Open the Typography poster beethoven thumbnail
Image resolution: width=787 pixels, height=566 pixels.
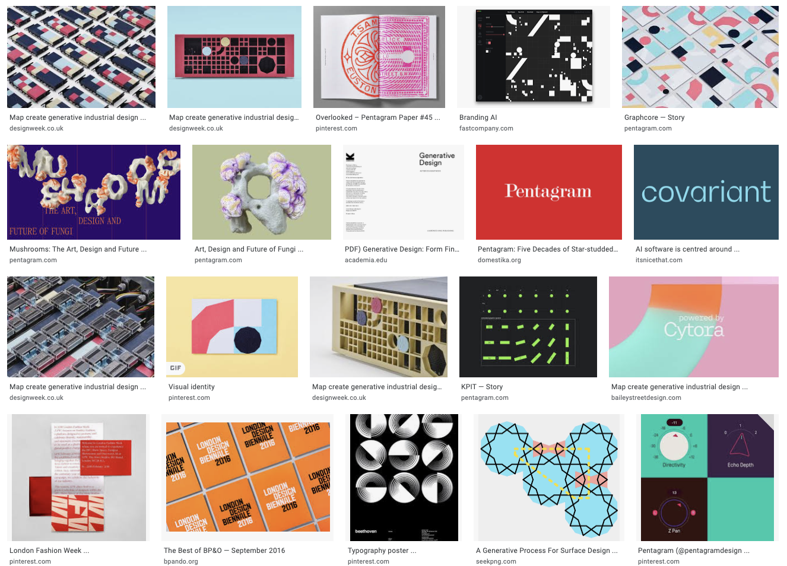pyautogui.click(x=404, y=478)
